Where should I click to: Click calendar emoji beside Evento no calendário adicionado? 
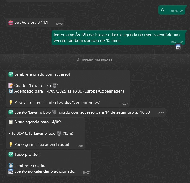coord(11,171)
